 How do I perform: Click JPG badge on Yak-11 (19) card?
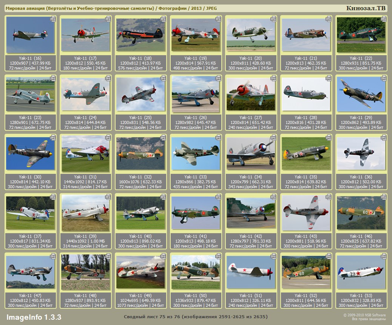coord(218,19)
